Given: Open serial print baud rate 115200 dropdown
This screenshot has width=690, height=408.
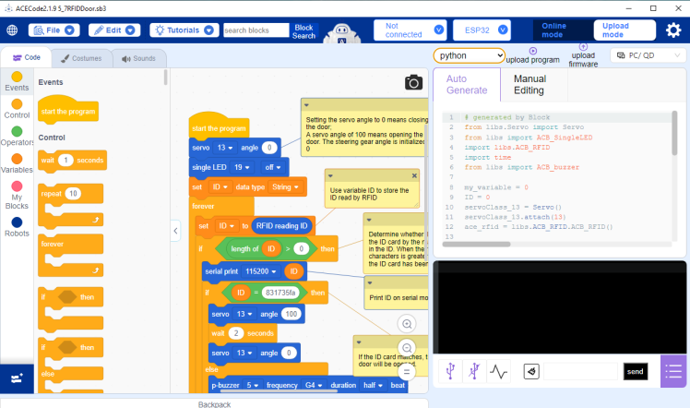Looking at the screenshot, I should pos(261,271).
